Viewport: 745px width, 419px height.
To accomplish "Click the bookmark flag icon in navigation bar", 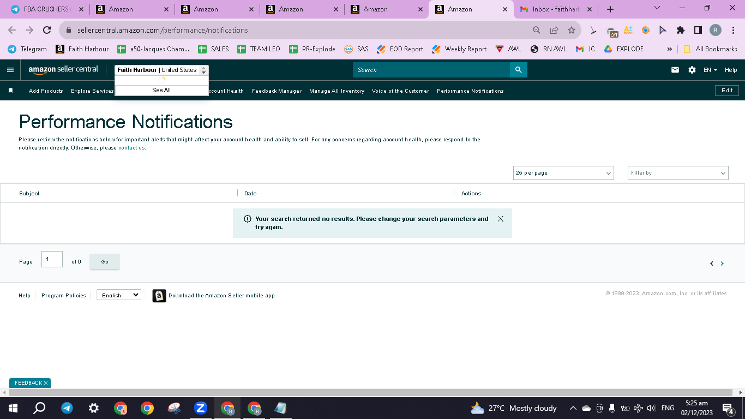I will 10,91.
